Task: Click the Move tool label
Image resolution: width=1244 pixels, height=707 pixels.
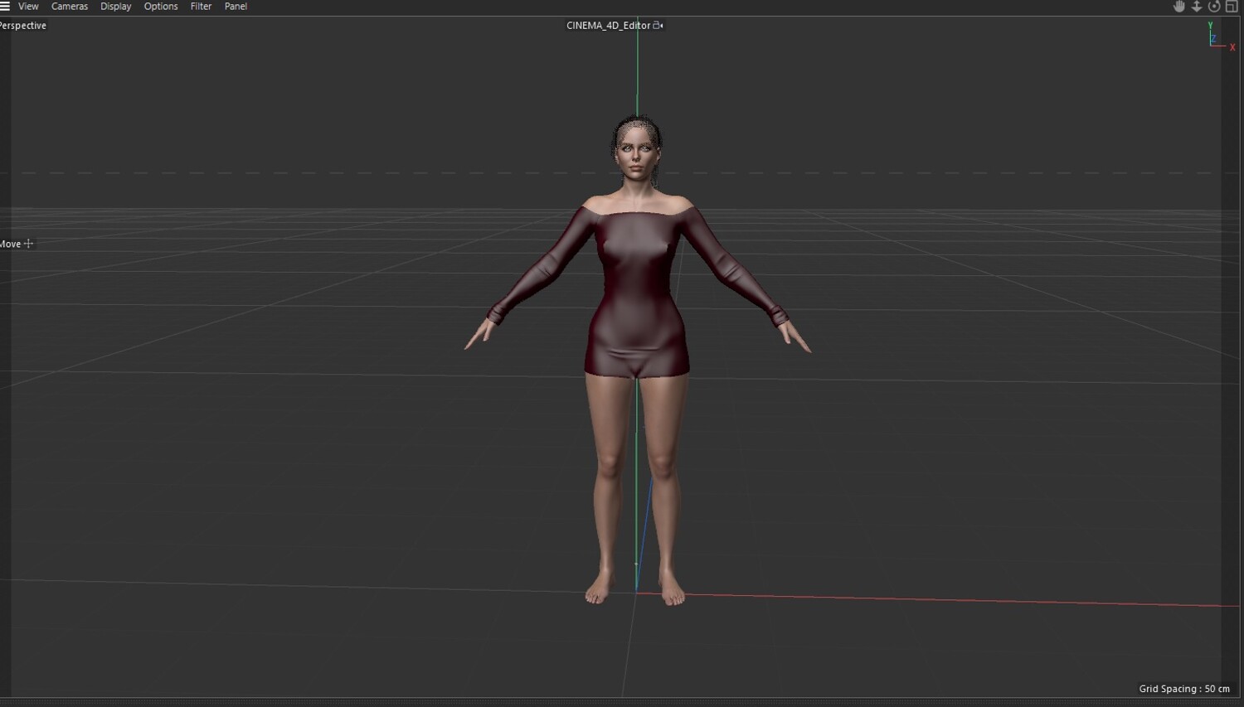Action: [11, 244]
